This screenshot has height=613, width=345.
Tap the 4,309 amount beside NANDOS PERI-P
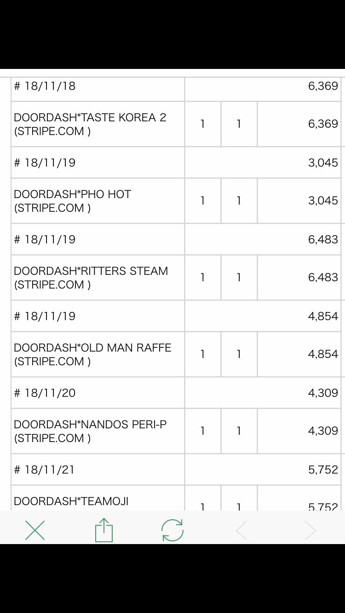[323, 431]
